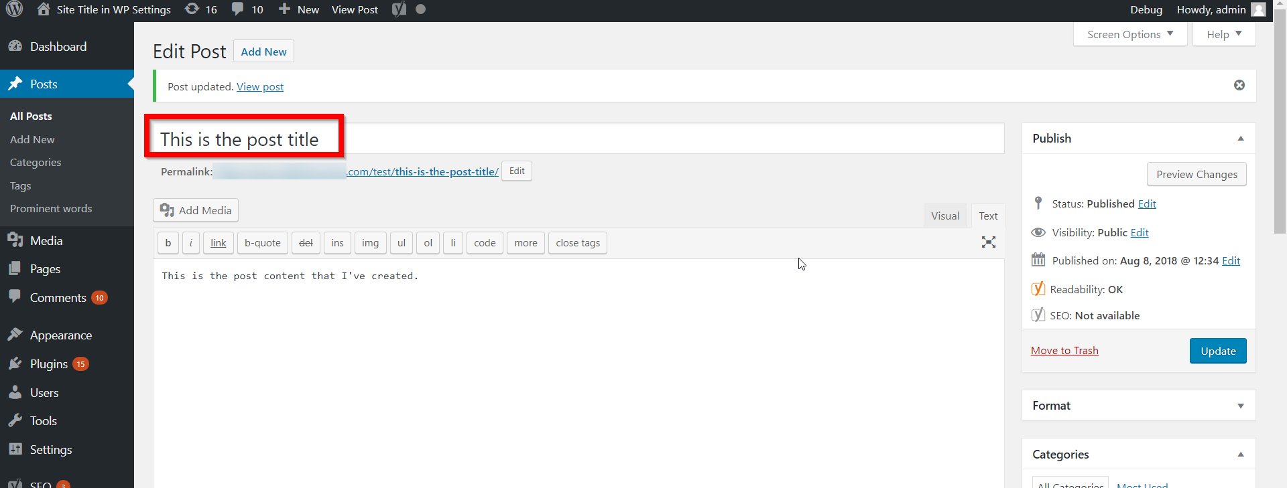Click the Add Media button
This screenshot has height=488, width=1287.
coord(196,210)
